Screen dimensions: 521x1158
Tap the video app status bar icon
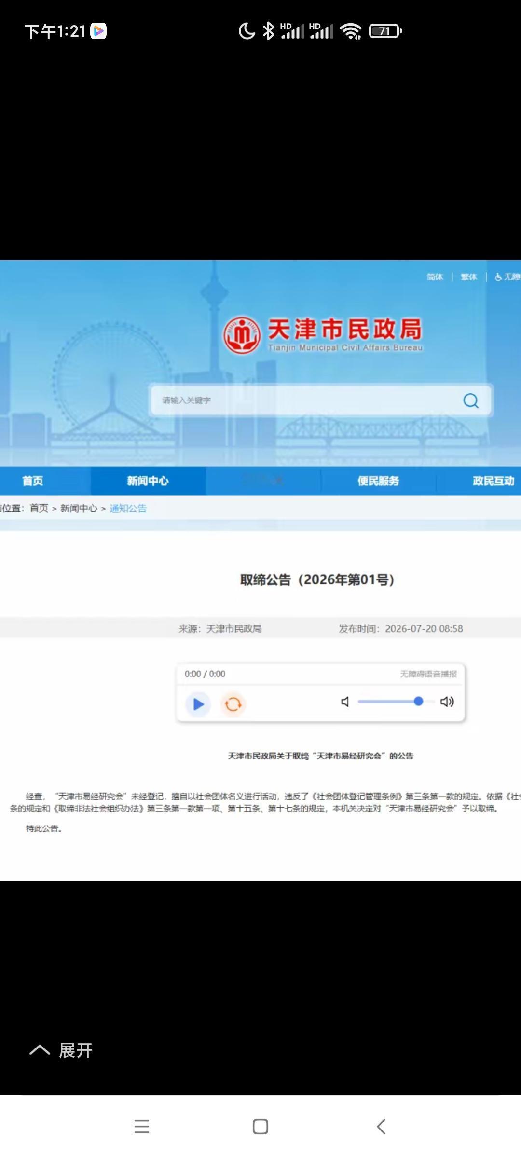click(98, 31)
